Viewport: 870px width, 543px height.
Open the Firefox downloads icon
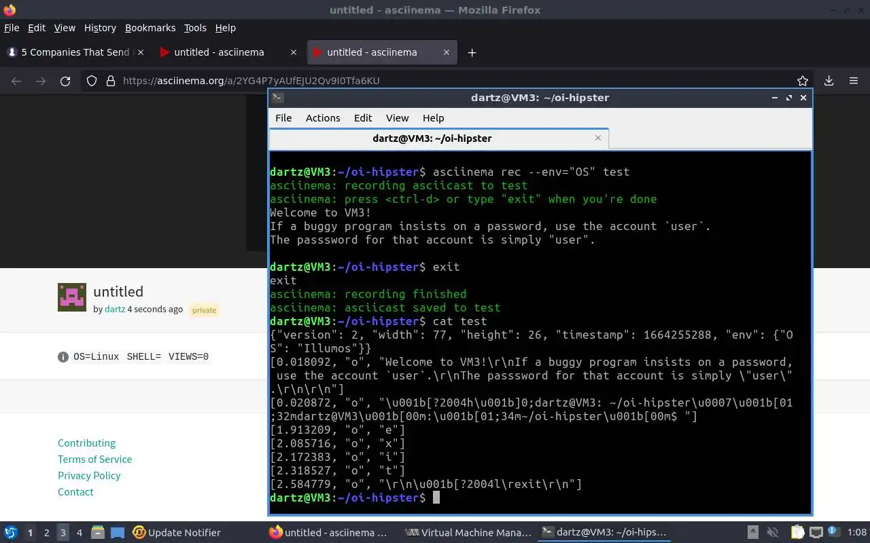coord(829,81)
